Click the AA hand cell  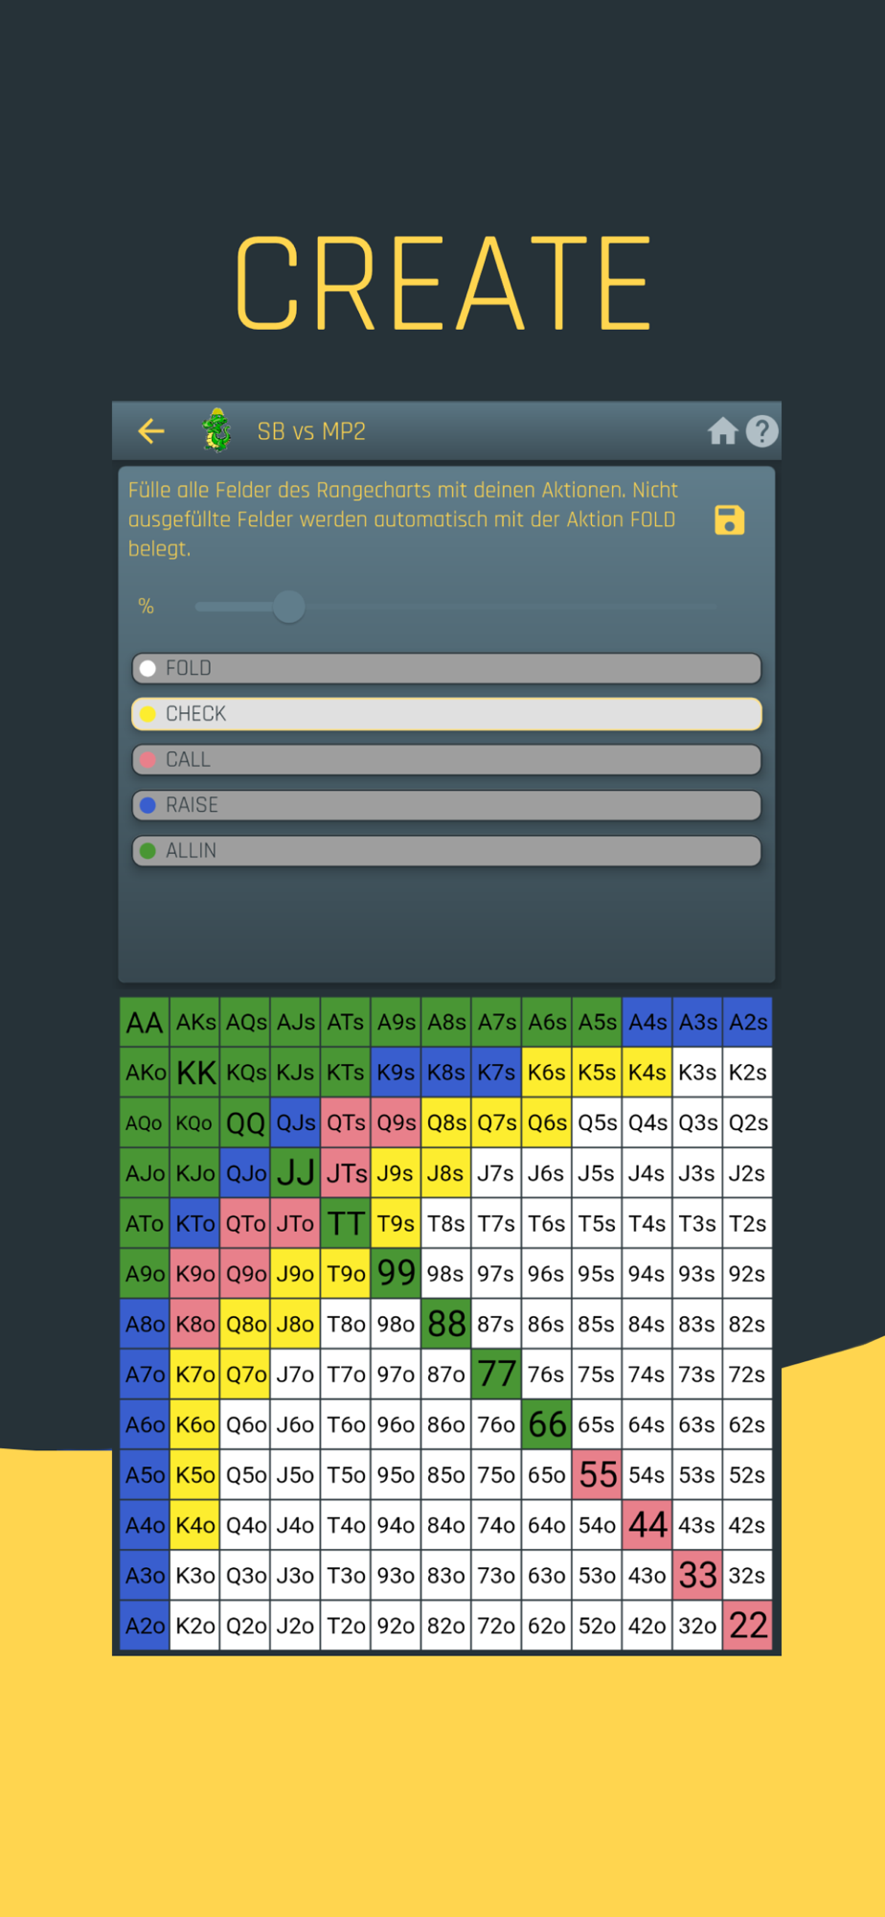point(145,1022)
